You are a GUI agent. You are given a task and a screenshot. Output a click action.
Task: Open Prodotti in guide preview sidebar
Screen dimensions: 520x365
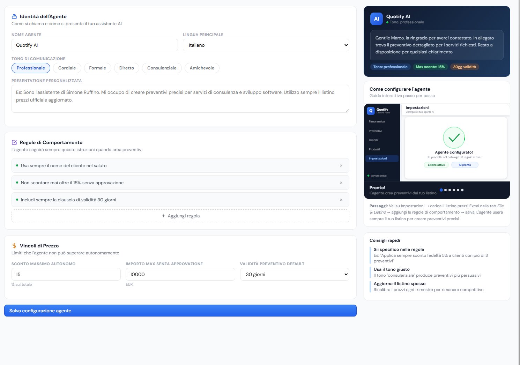374,149
